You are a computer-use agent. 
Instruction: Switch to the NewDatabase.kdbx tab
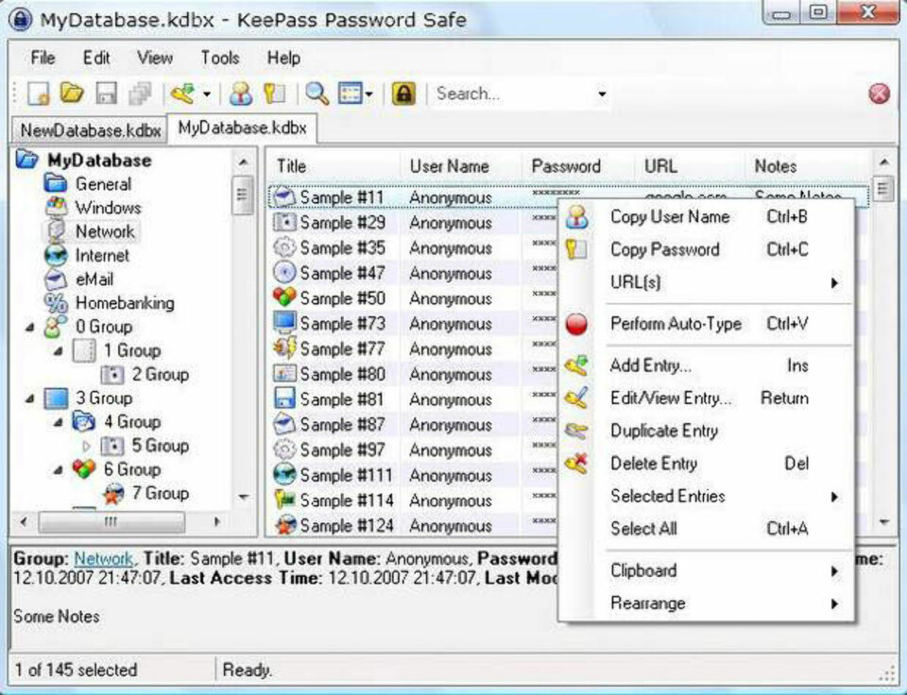point(91,130)
